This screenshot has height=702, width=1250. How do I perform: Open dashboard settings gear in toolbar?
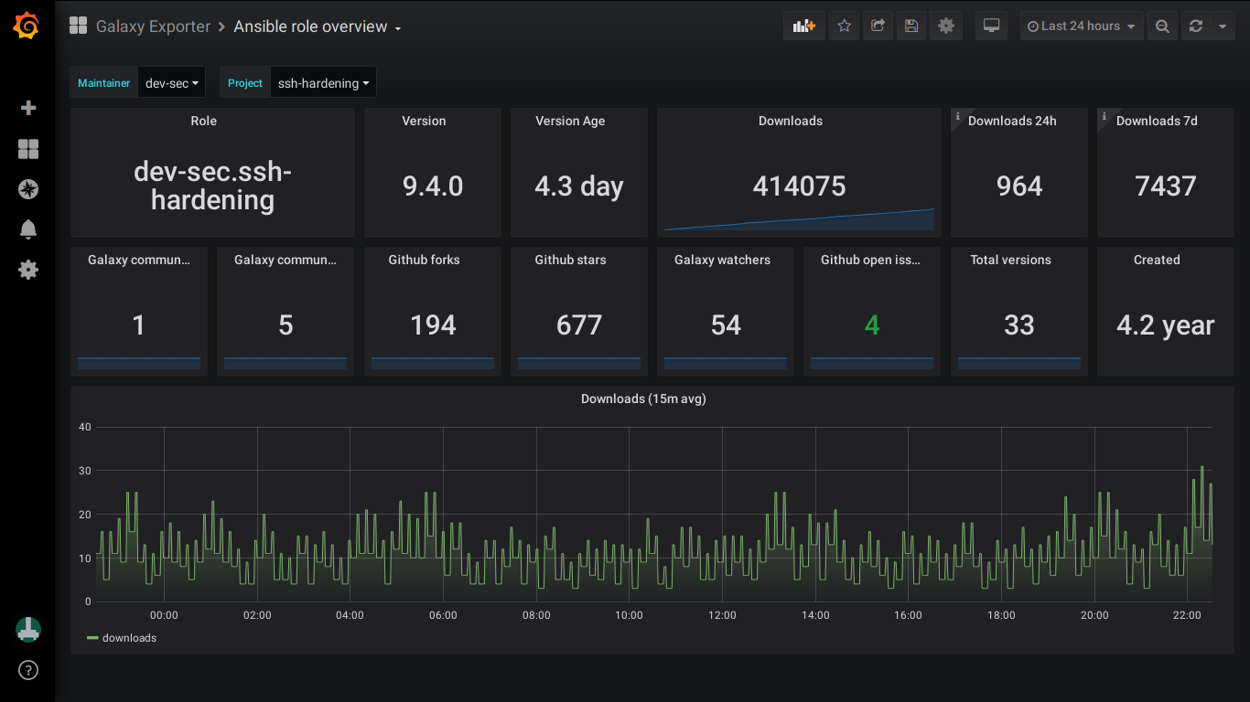pyautogui.click(x=946, y=27)
